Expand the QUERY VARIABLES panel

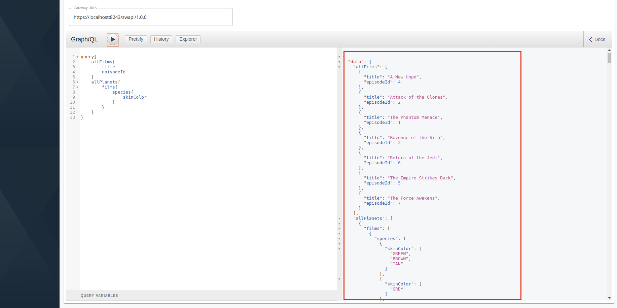pos(99,296)
